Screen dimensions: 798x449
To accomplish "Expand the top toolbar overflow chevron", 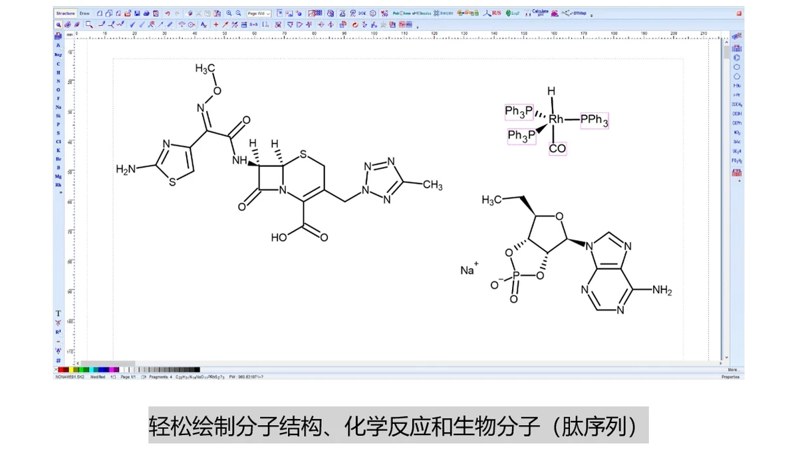I will pos(591,16).
